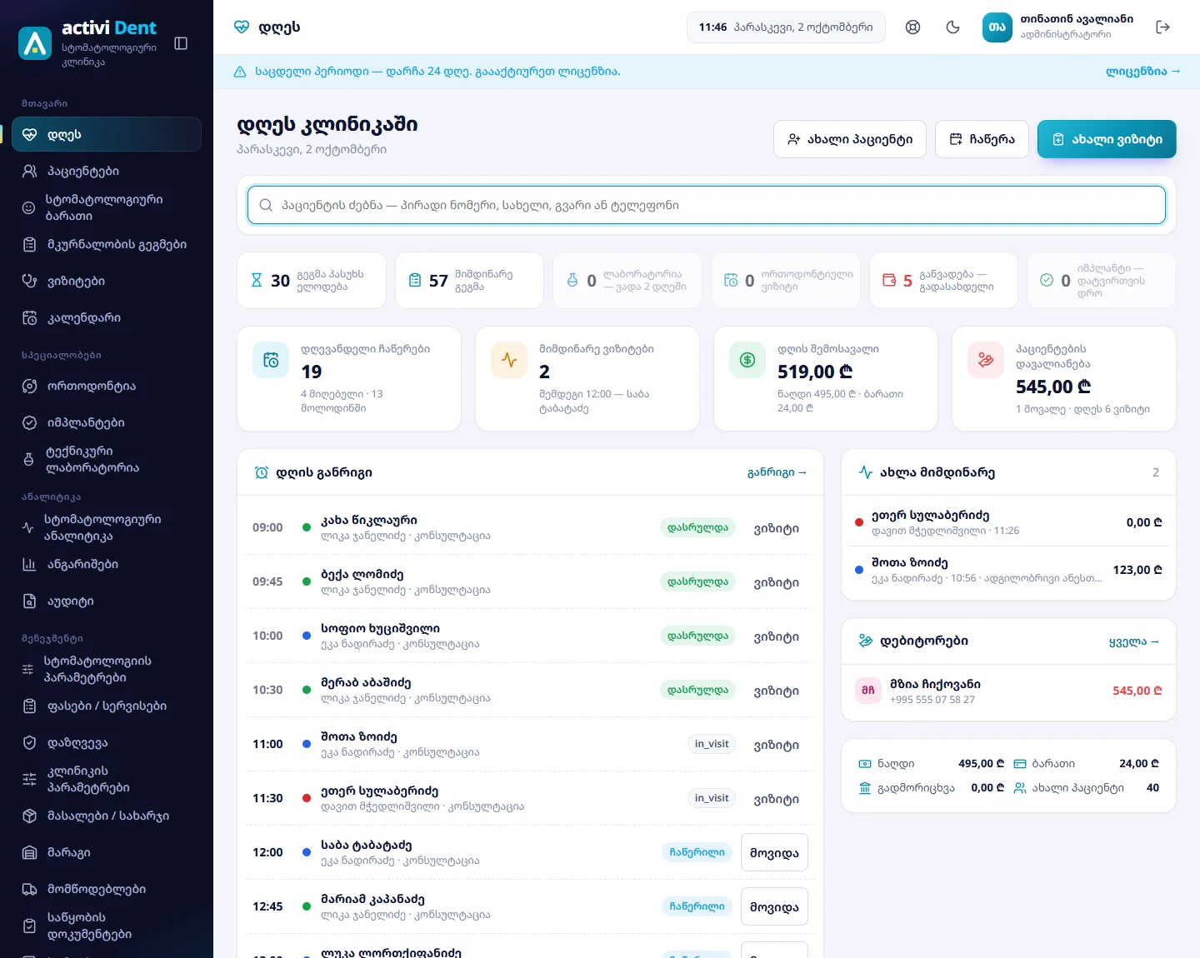Click the ახალი ვიზიტი button
This screenshot has width=1200, height=958.
(1107, 139)
